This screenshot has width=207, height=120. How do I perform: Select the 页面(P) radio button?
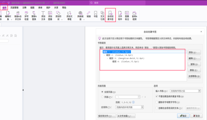[102, 97]
